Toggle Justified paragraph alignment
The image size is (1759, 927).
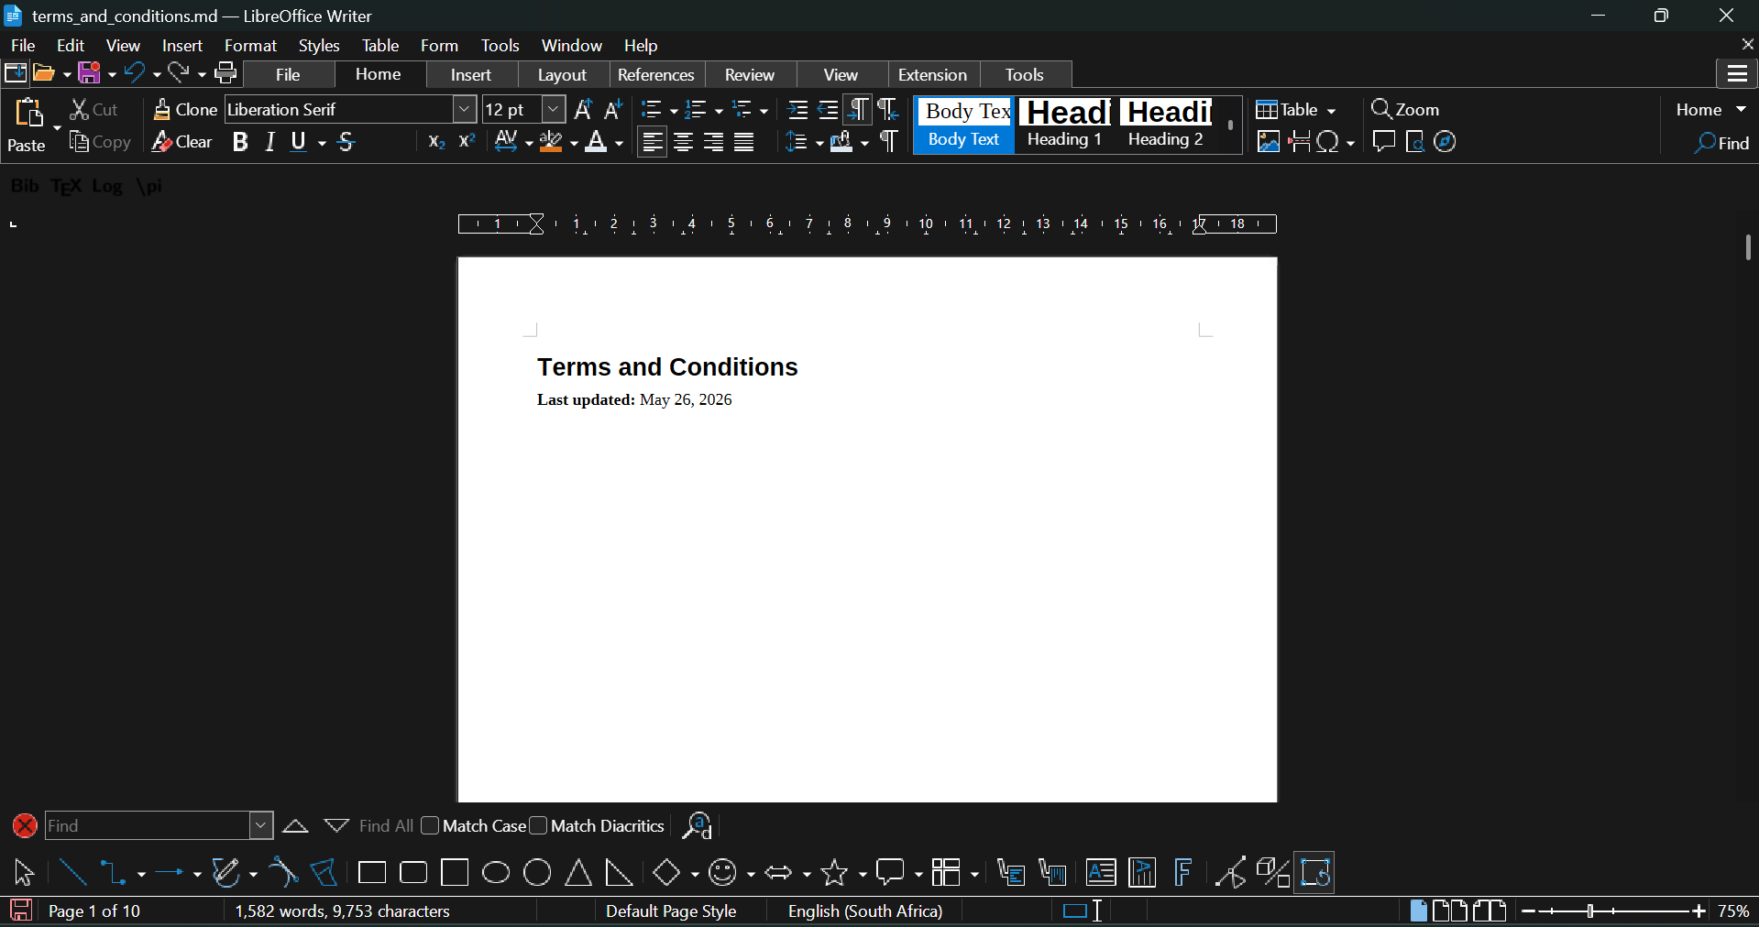(743, 142)
